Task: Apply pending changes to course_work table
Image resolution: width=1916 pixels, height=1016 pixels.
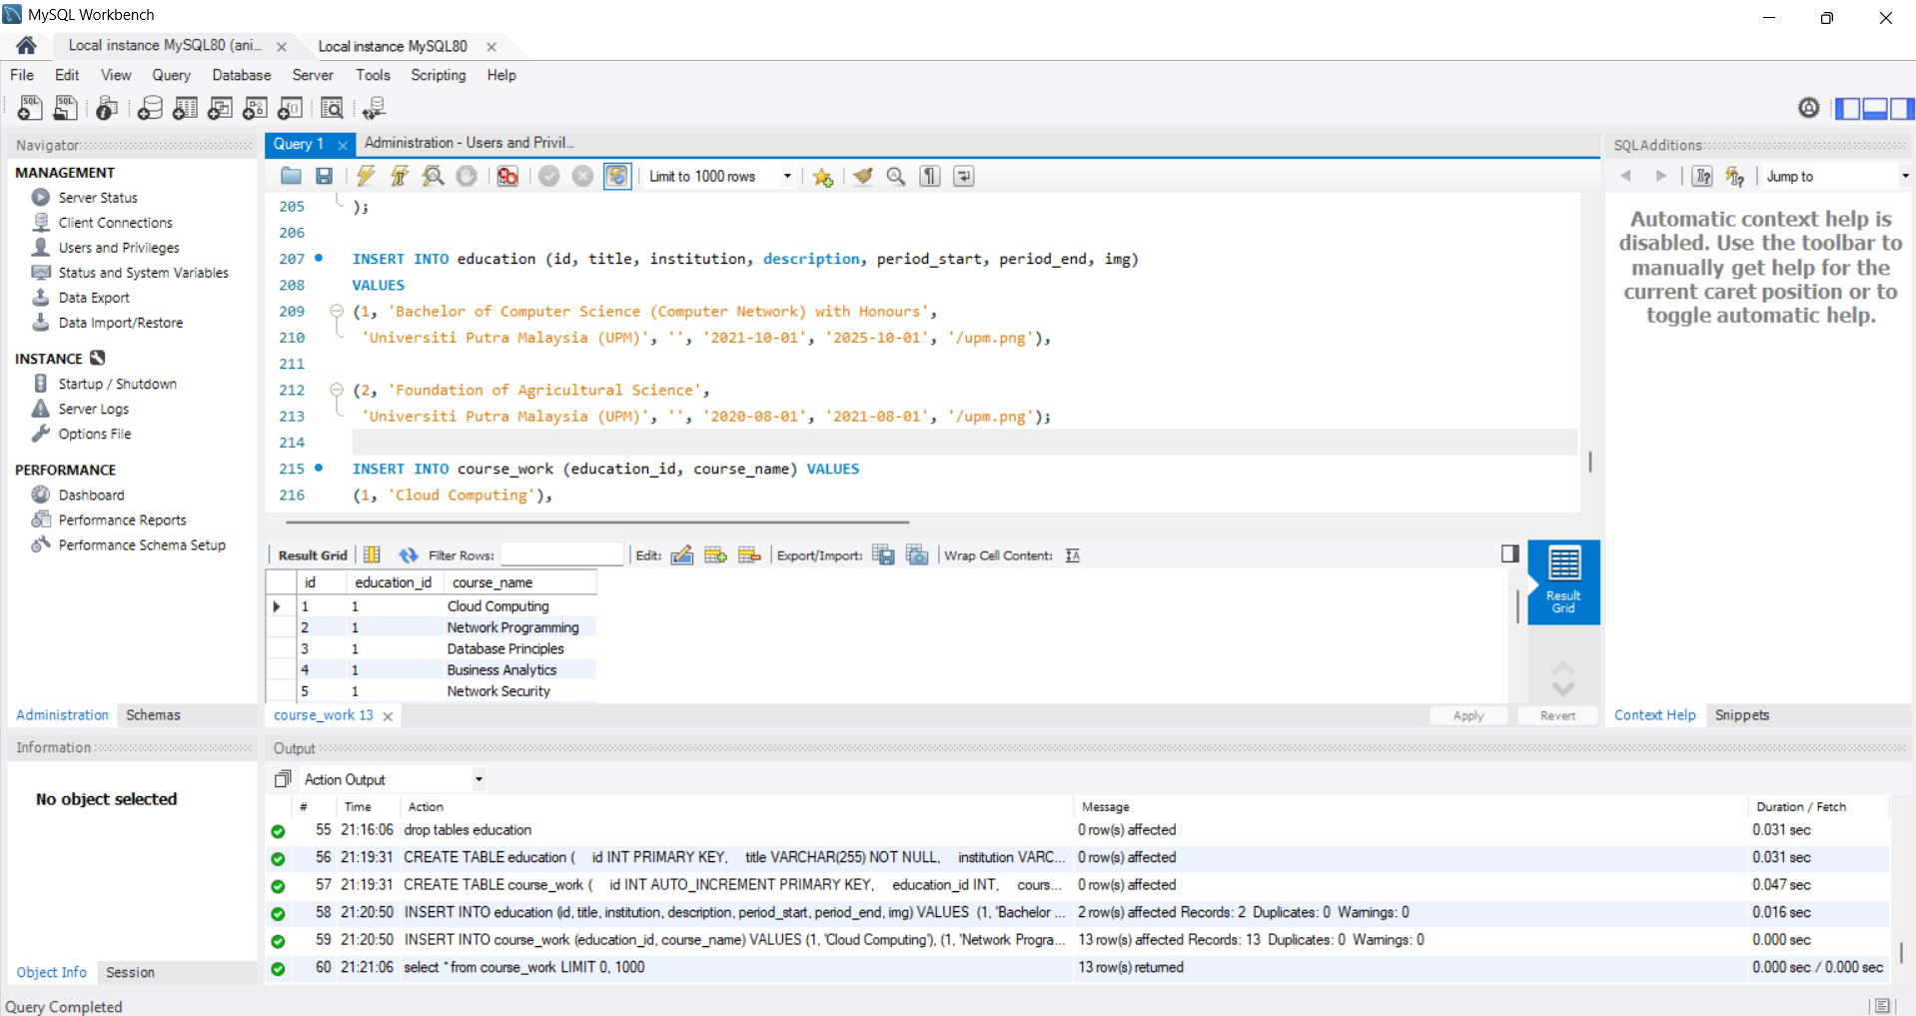Action: pos(1467,715)
